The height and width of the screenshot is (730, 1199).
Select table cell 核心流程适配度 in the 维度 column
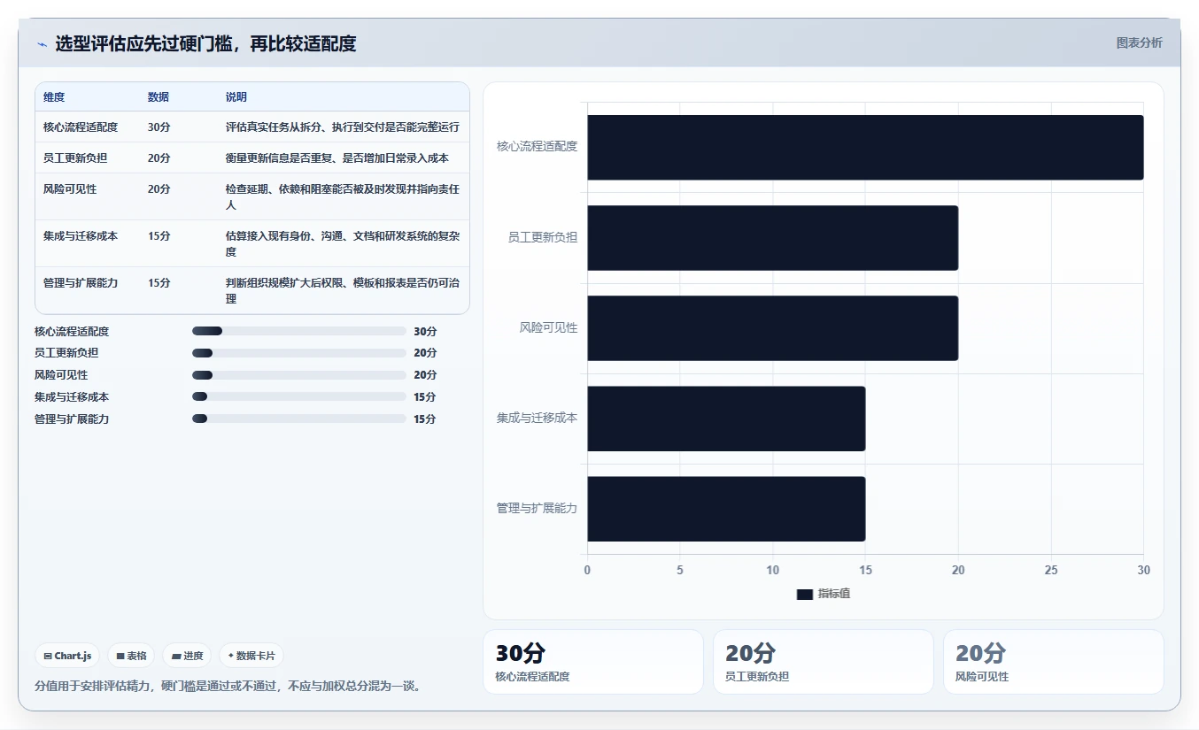coord(81,127)
